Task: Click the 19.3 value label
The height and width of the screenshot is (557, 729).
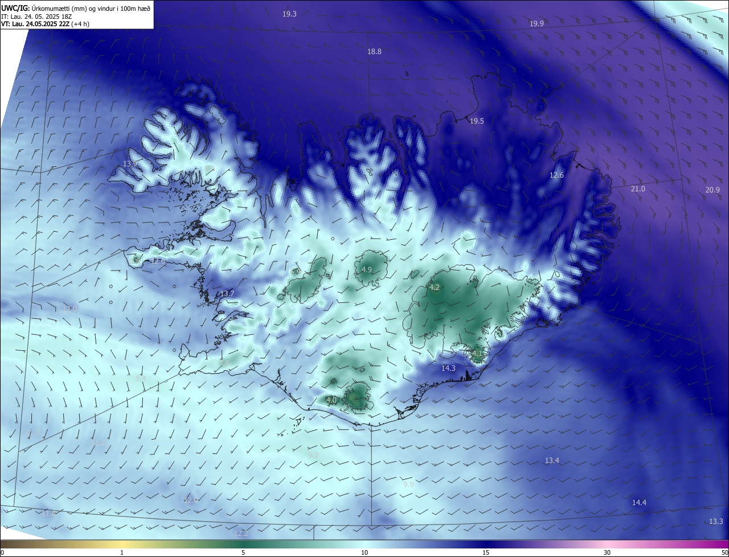Action: pyautogui.click(x=289, y=14)
